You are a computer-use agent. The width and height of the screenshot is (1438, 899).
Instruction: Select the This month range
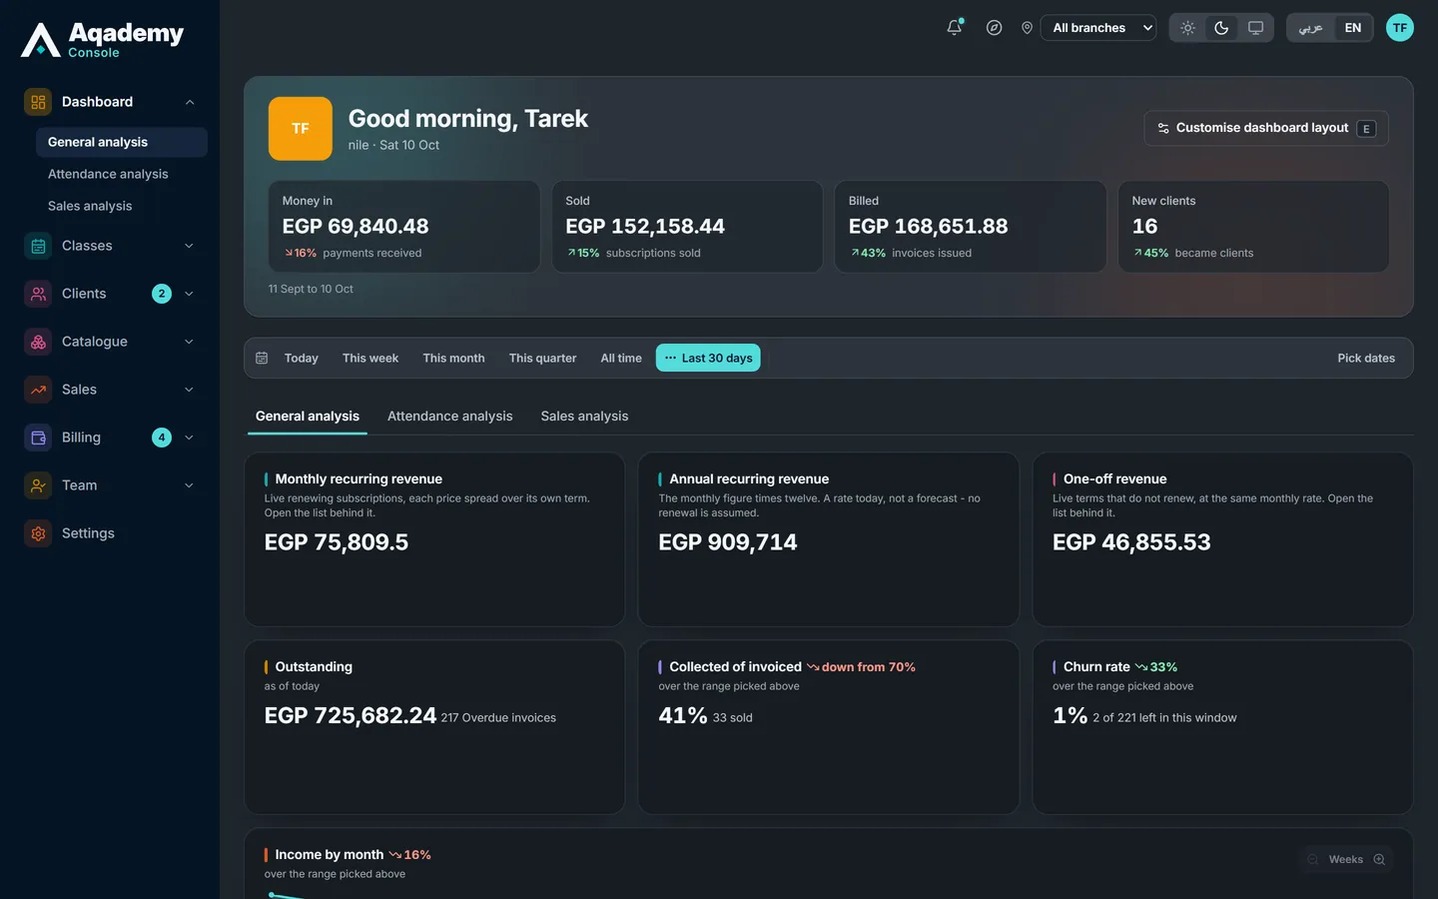point(453,358)
